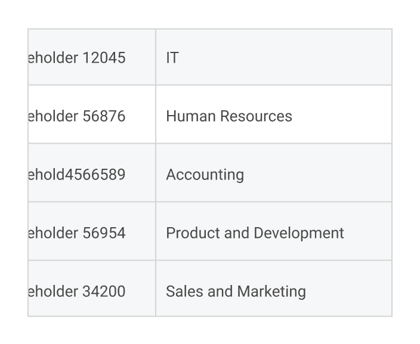The width and height of the screenshot is (420, 344).
Task: Click the cell ending in 12045
Action: click(x=91, y=57)
